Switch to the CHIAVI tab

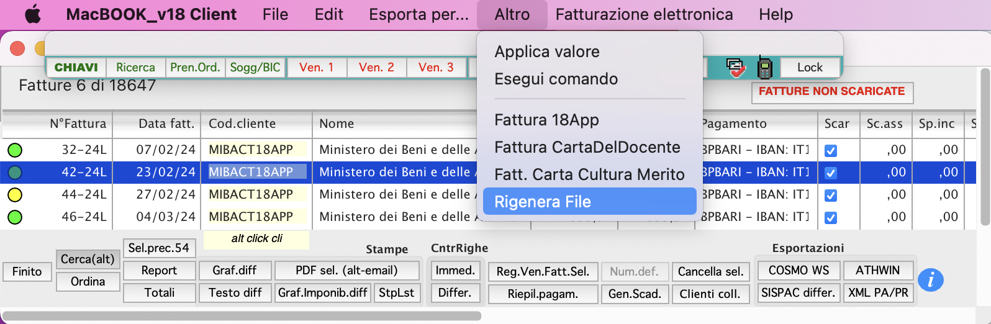76,67
